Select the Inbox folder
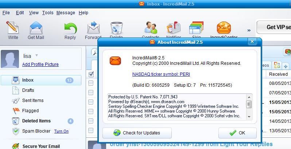 (x=41, y=80)
